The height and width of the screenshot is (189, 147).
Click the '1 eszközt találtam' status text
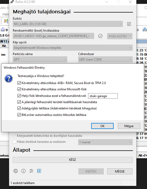[x=22, y=183]
